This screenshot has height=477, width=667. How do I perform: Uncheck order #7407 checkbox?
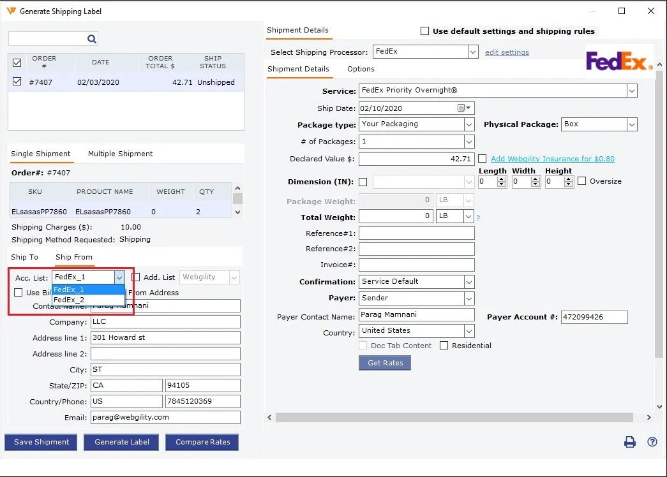click(x=17, y=82)
